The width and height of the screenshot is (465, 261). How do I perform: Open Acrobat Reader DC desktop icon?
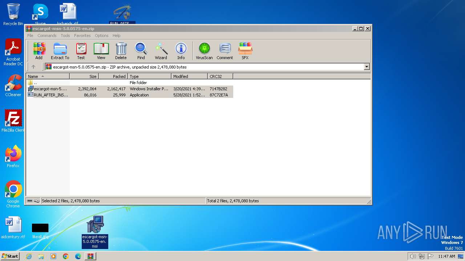(x=13, y=53)
